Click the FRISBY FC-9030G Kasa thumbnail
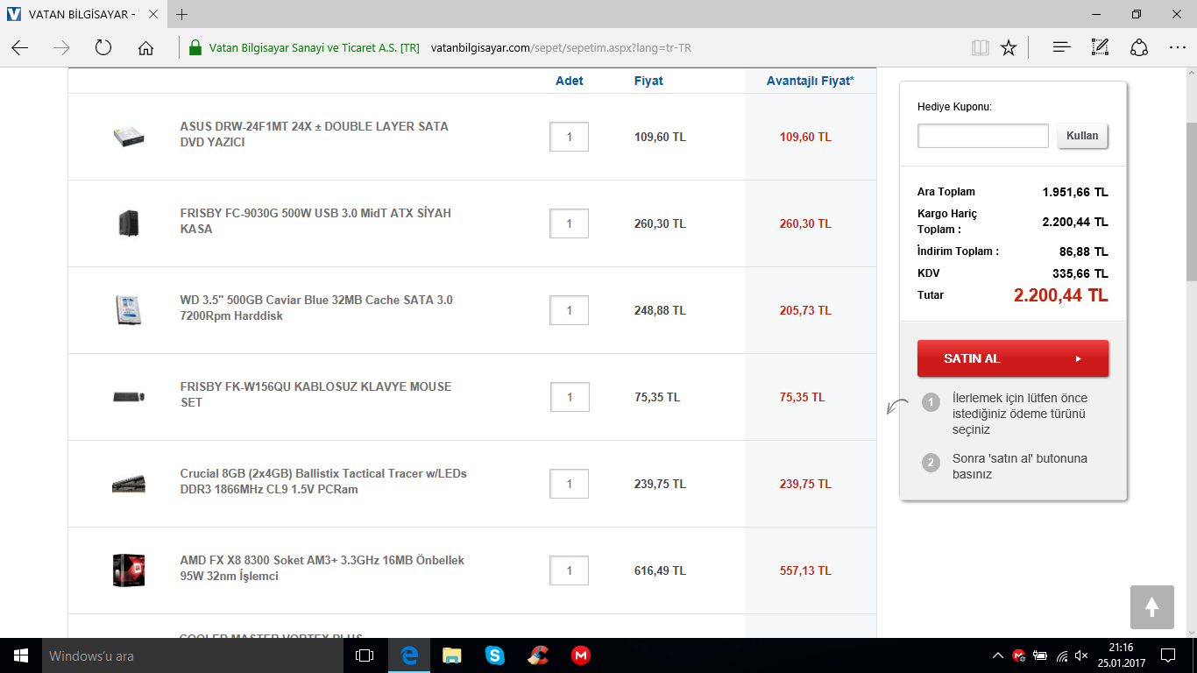Viewport: 1197px width, 673px height. point(129,223)
